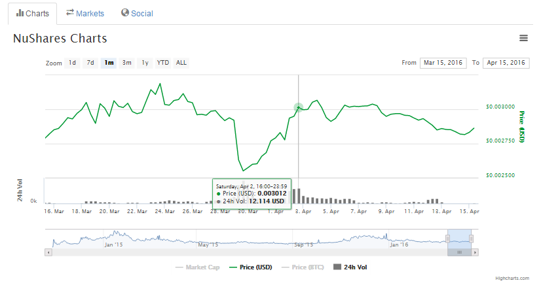This screenshot has width=541, height=289.
Task: Click the $0.002750 price axis label
Action: (500, 141)
